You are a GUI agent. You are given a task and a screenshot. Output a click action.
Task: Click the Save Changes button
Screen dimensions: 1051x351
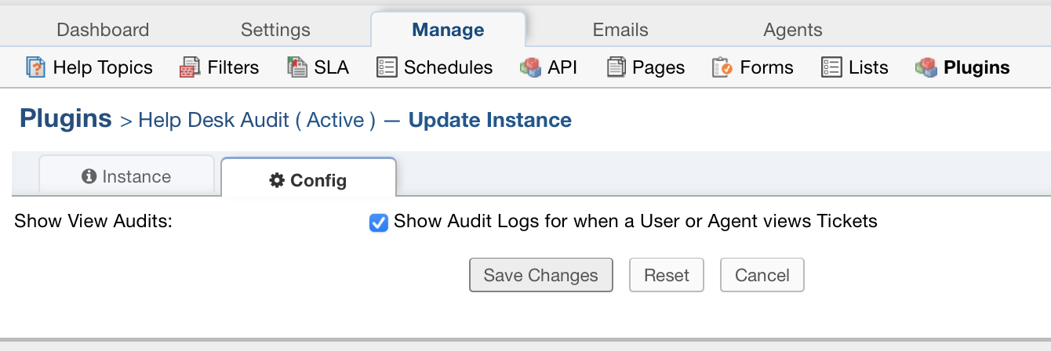[540, 275]
